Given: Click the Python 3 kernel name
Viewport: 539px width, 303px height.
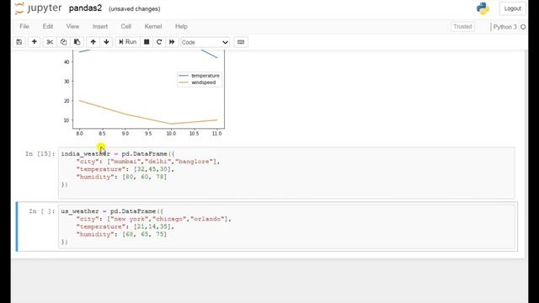Looking at the screenshot, I should tap(504, 27).
